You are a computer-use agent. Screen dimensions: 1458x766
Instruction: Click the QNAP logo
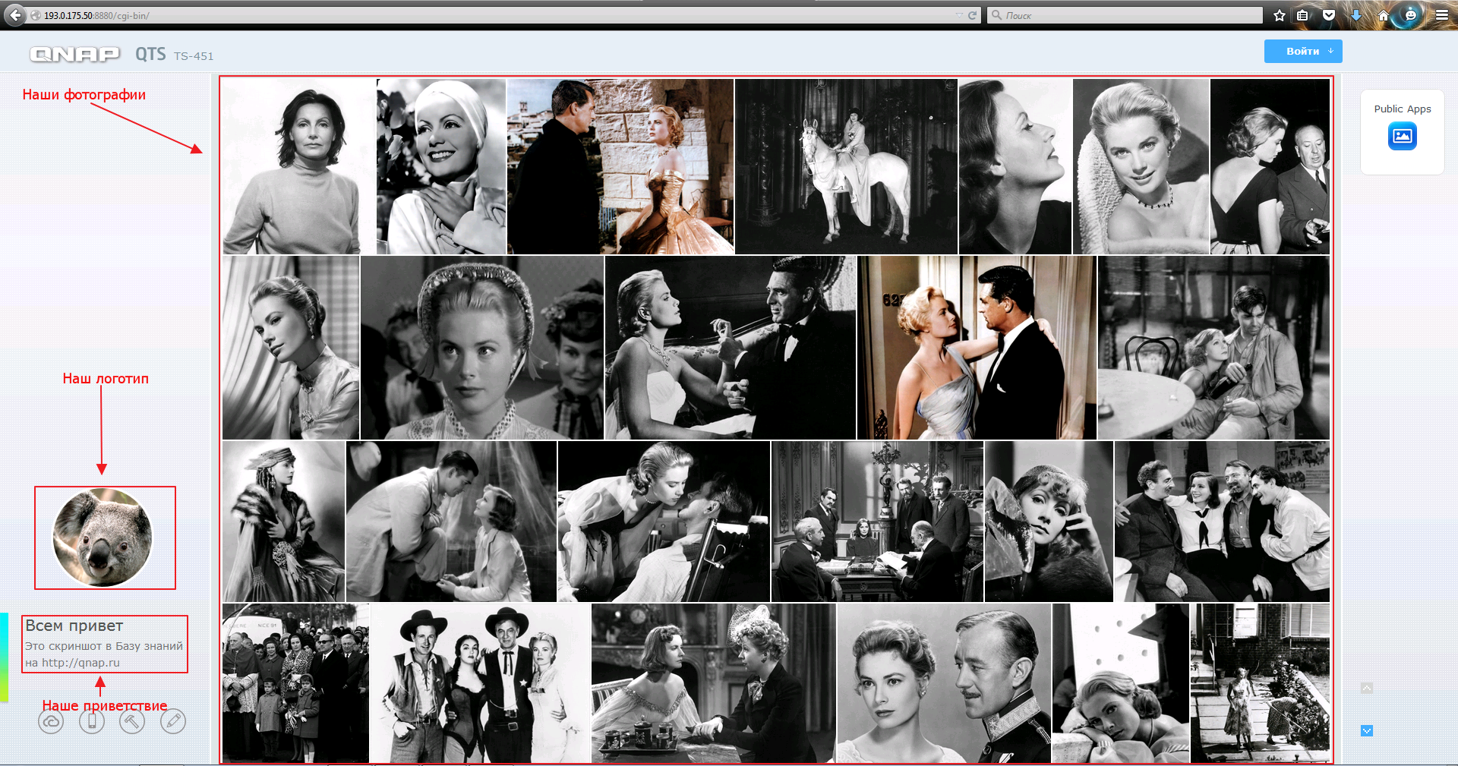tap(74, 54)
